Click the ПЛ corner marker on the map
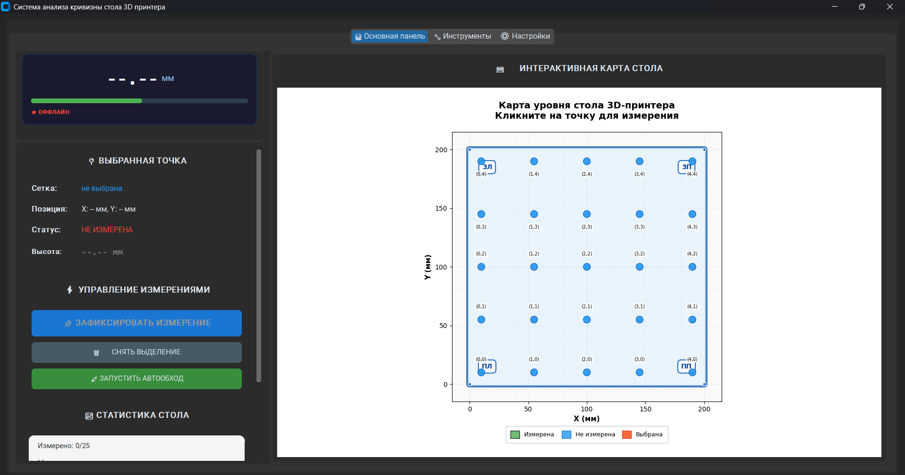 (487, 366)
